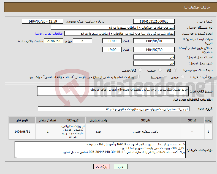Click the resize grip of buyer notes box
This screenshot has width=217, height=174.
click(16, 157)
